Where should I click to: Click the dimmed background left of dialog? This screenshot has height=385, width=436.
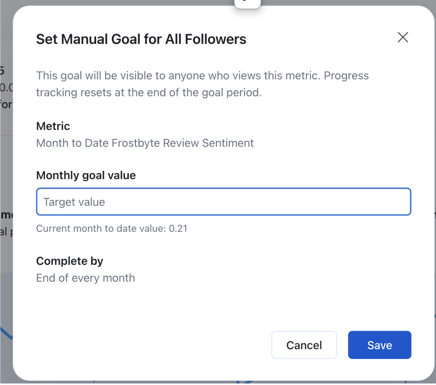(x=5, y=175)
